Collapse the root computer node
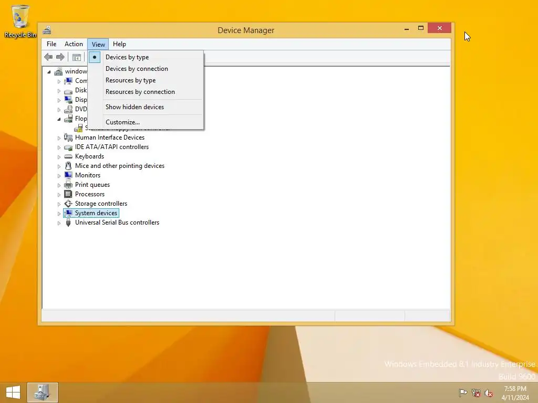The width and height of the screenshot is (538, 403). 49,72
